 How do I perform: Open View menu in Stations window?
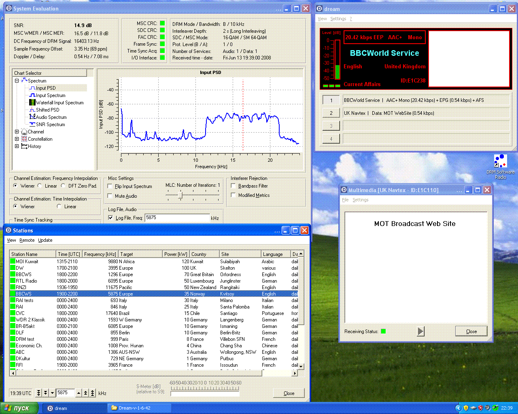tap(11, 240)
